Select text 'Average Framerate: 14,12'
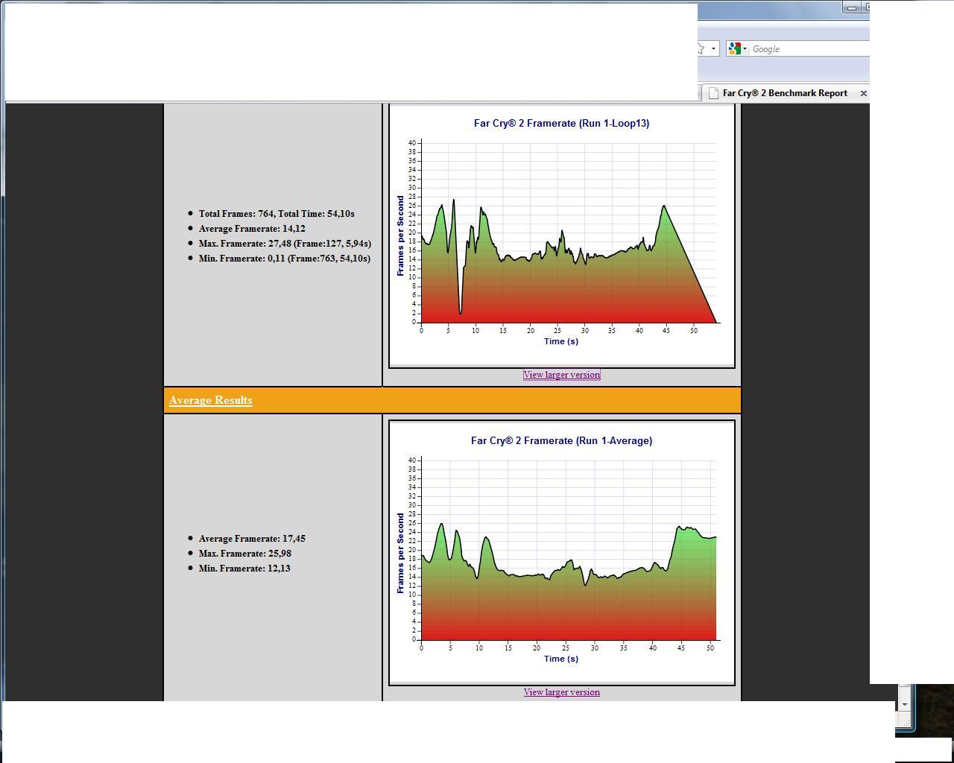The height and width of the screenshot is (763, 954). click(252, 229)
